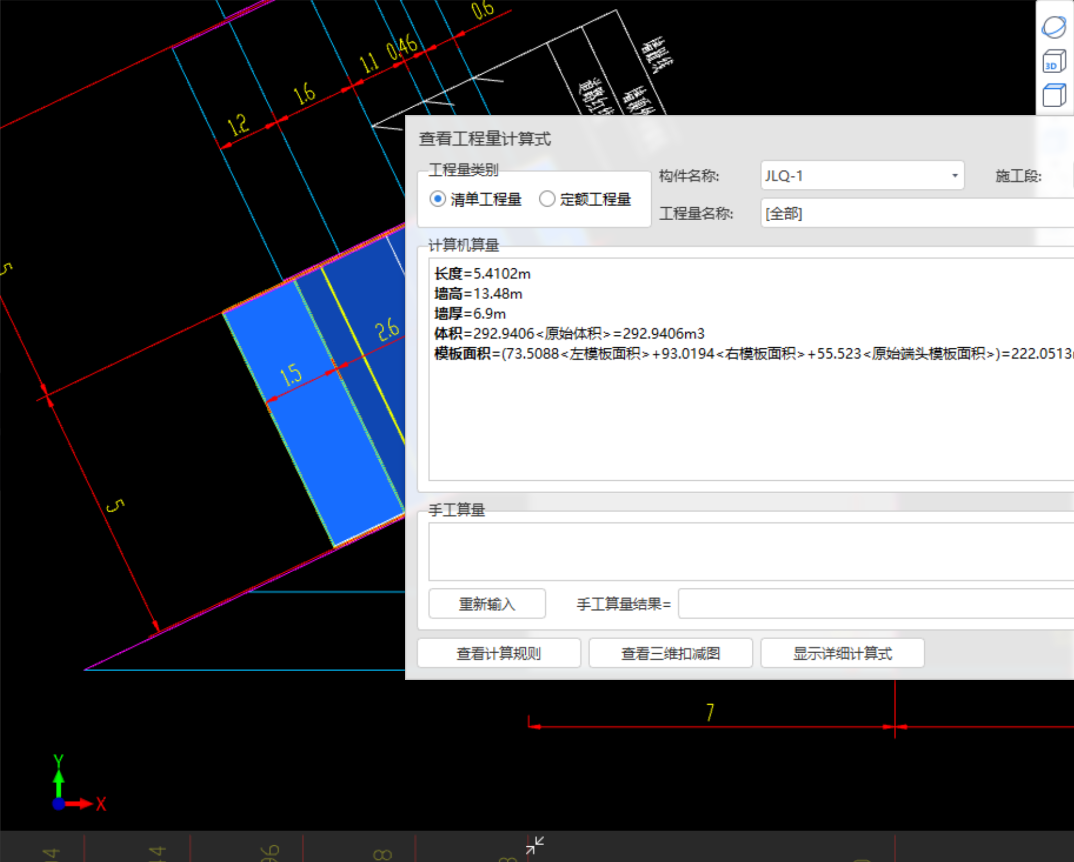The image size is (1074, 862).
Task: Click the 工程量名称 [全部] field
Action: click(917, 213)
